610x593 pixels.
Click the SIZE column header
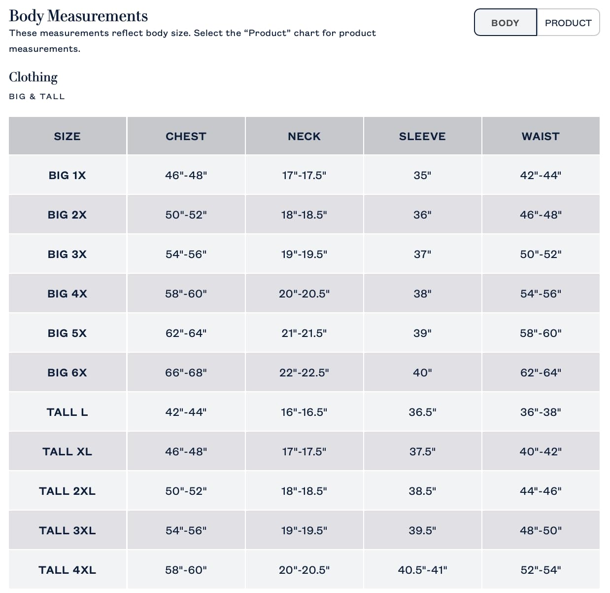pos(68,136)
